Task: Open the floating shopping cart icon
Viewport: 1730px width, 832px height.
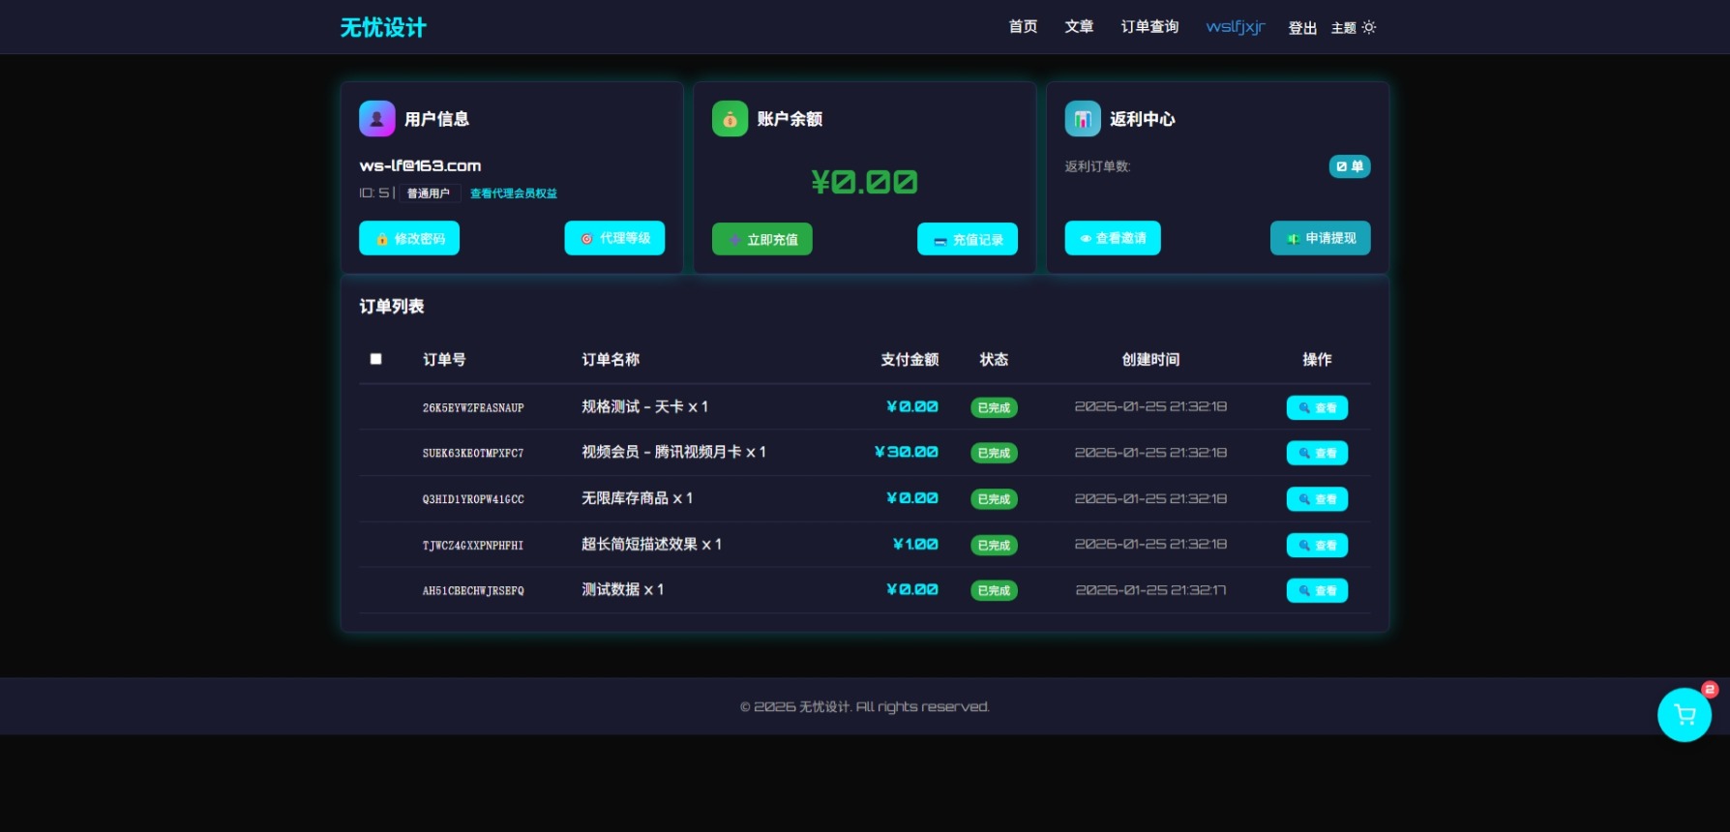Action: point(1684,715)
